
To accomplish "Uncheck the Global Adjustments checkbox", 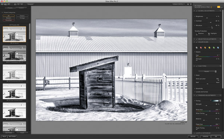I will coord(197,11).
